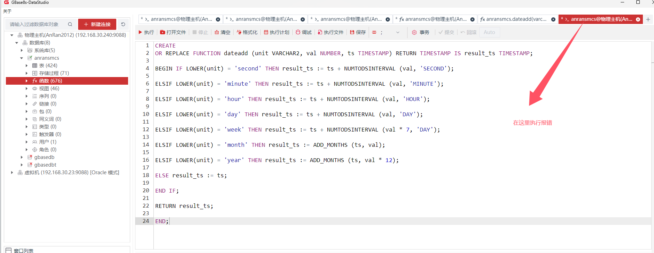Select the 序列 (0) tree item
Screen dimensions: 654x253
coord(48,96)
